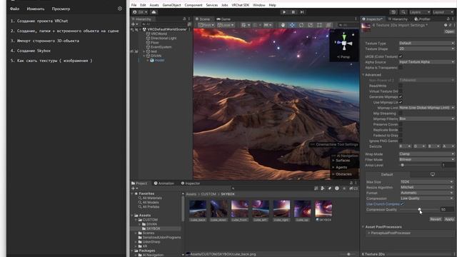Expand the DIVAN folder in Project tree

coord(140,224)
